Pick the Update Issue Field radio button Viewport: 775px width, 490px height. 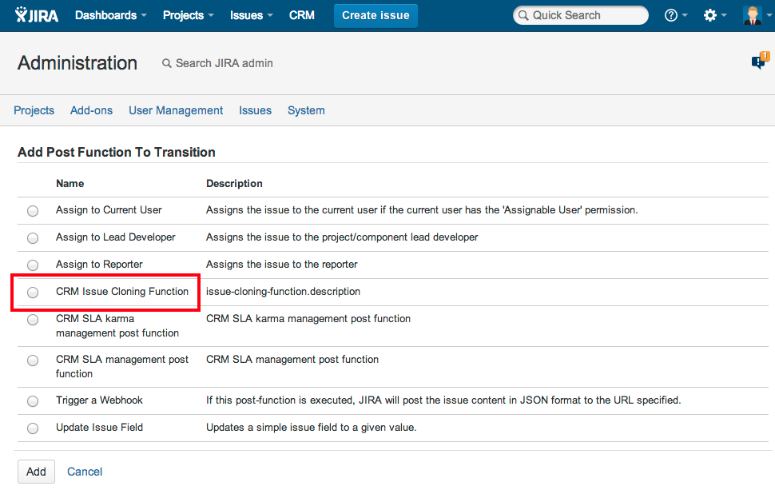(33, 428)
